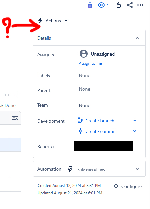Select the Unassigned assignee field
The width and height of the screenshot is (150, 209).
click(x=97, y=54)
